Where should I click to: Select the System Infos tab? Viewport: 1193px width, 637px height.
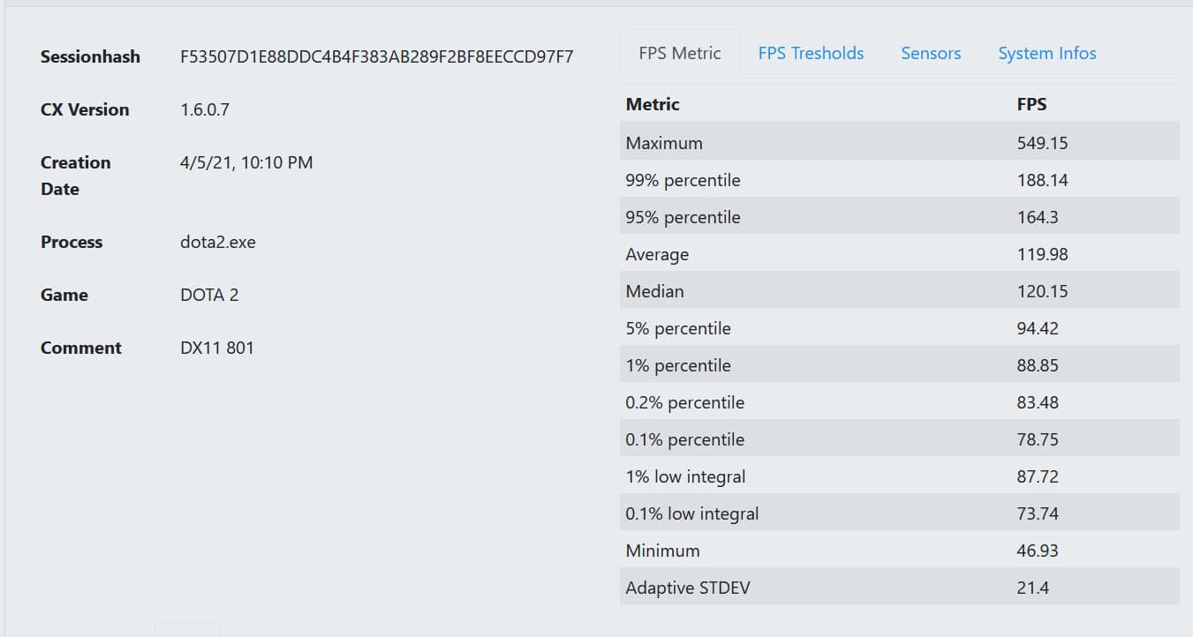pos(1047,53)
